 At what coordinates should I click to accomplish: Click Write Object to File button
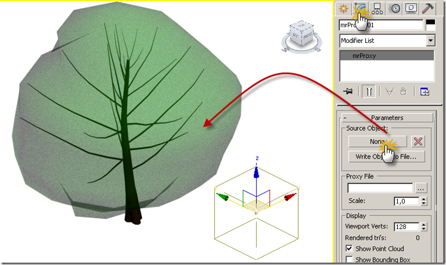(x=386, y=156)
